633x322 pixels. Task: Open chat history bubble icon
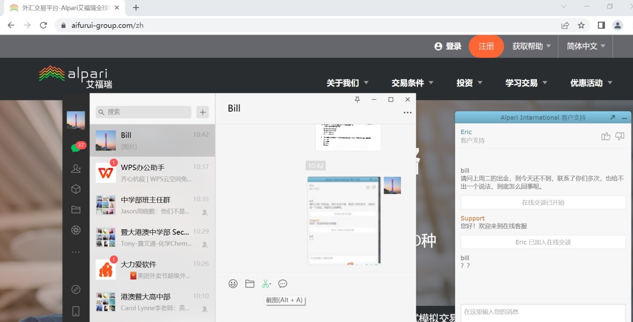click(282, 283)
